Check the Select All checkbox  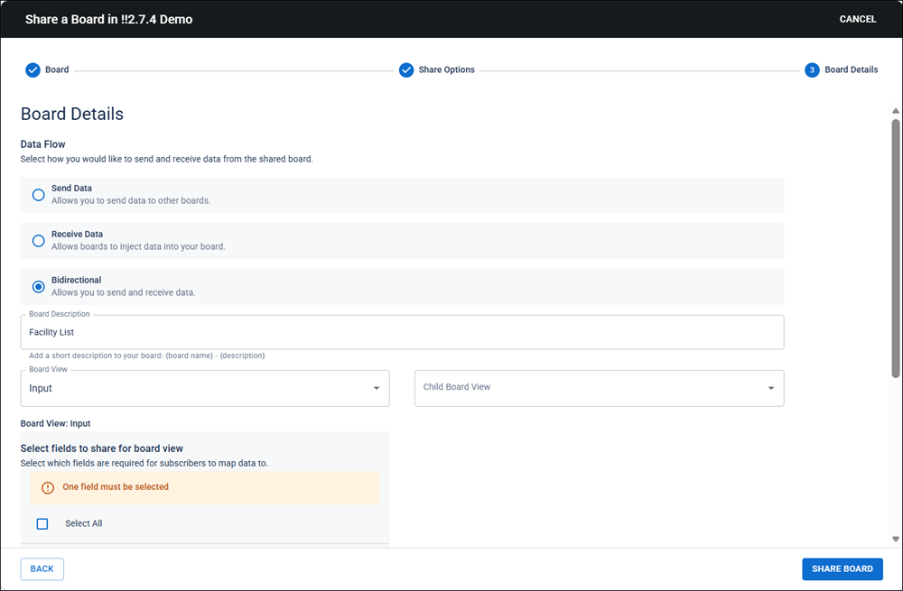pyautogui.click(x=42, y=523)
